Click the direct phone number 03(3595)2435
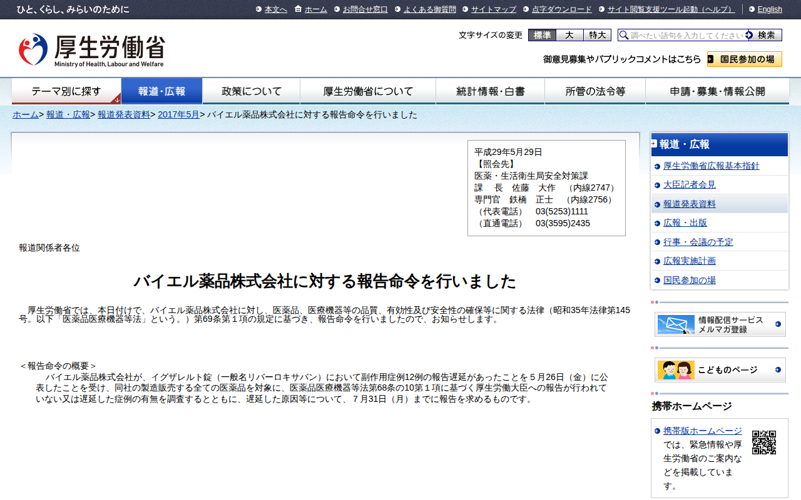 pos(563,223)
